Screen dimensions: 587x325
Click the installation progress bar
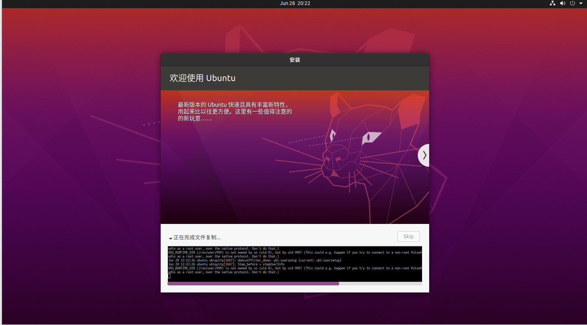coord(295,284)
